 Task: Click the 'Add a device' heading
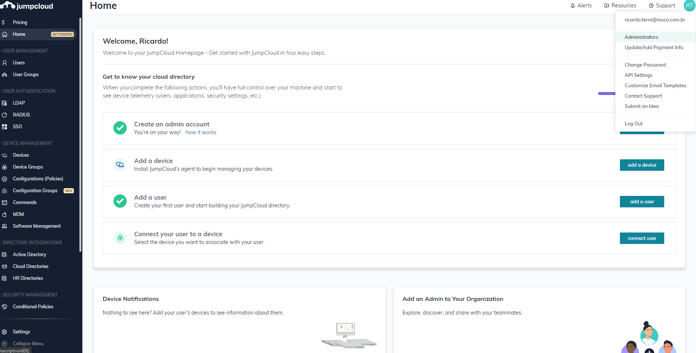[153, 161]
